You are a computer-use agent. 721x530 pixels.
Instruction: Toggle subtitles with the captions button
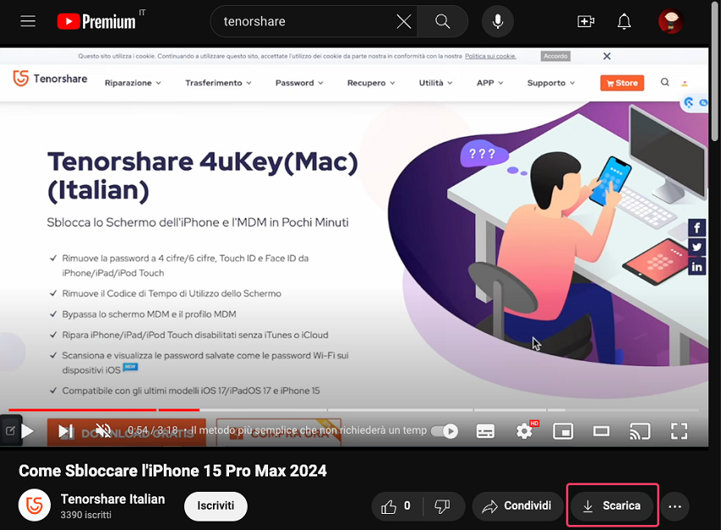tap(485, 431)
